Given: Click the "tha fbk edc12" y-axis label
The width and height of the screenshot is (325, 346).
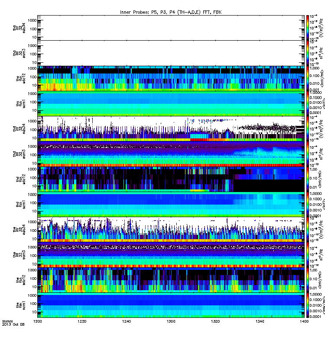Looking at the screenshot, I should point(21,78).
